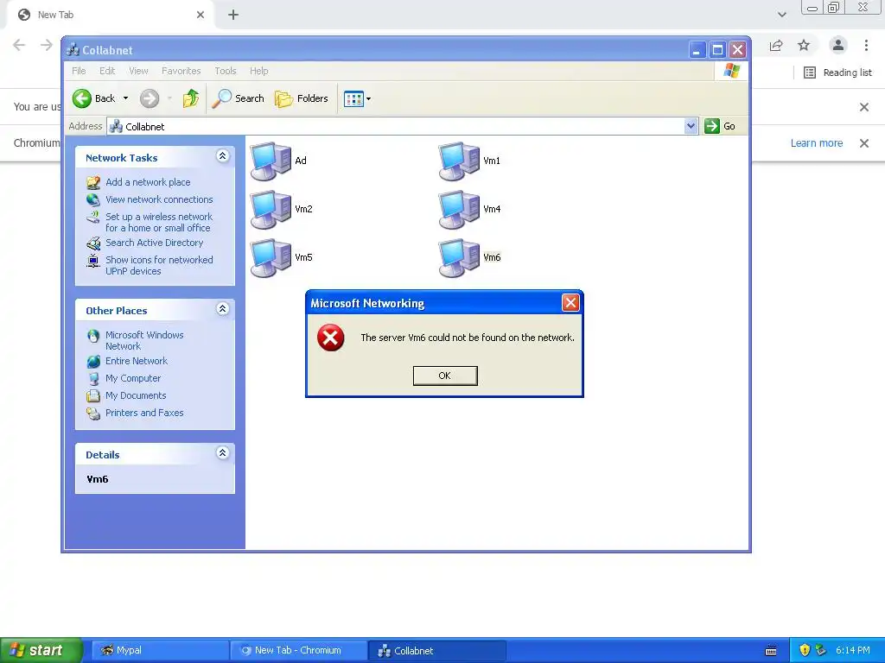This screenshot has height=663, width=885.
Task: Click Search Active Directory link
Action: point(154,243)
